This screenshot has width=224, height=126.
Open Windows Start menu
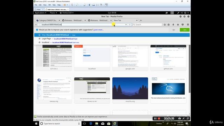tap(36, 124)
